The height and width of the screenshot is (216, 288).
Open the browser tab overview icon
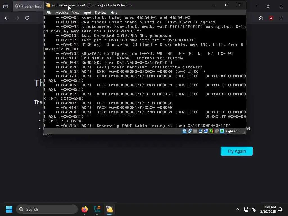tap(6, 6)
